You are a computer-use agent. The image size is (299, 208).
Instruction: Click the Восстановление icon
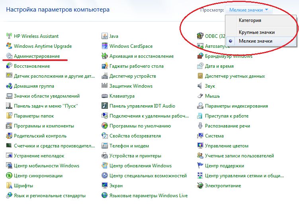click(9, 66)
